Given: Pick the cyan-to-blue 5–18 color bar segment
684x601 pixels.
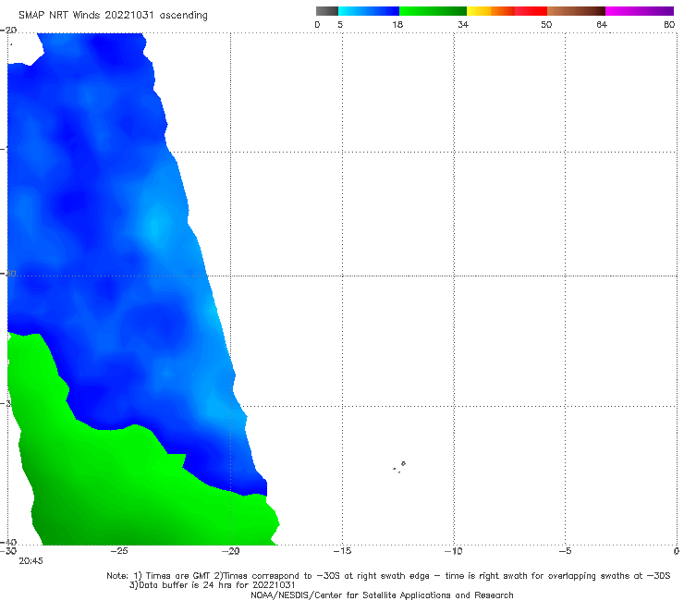Looking at the screenshot, I should click(x=369, y=11).
